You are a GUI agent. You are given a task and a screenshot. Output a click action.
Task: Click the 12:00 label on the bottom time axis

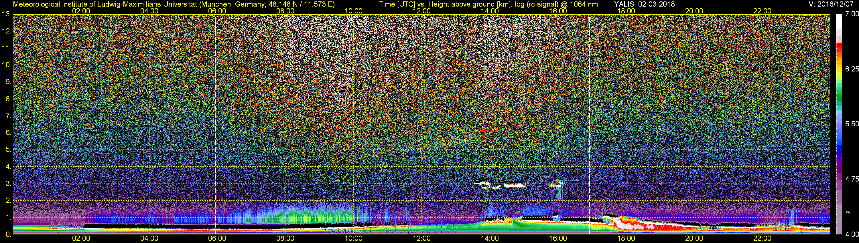[421, 238]
